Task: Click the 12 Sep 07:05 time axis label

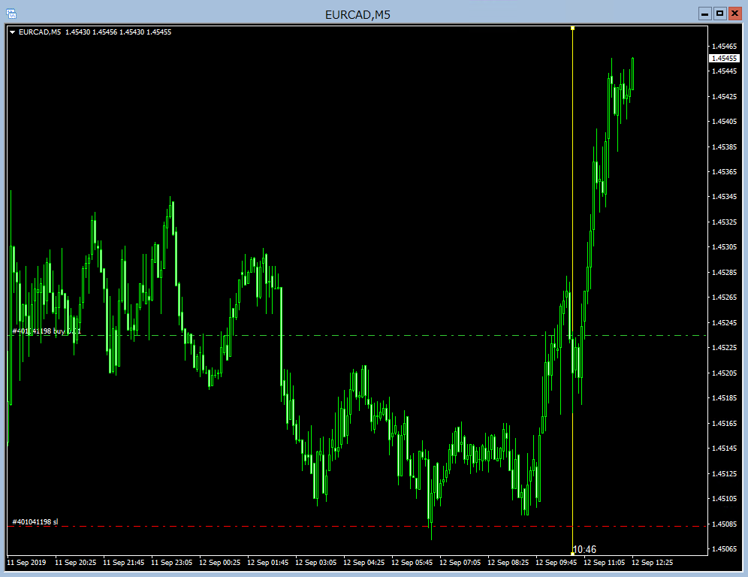Action: tap(460, 562)
